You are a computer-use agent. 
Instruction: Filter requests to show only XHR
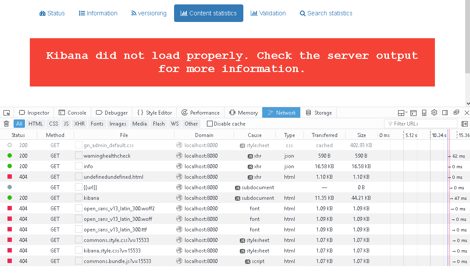click(79, 123)
